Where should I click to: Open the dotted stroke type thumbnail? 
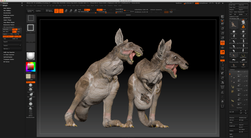tap(31, 18)
